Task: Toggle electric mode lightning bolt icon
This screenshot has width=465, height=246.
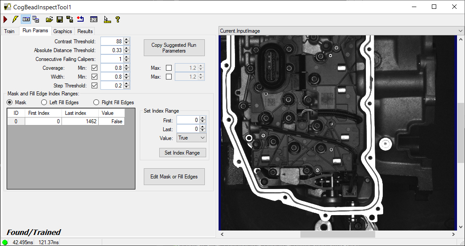Action: (x=15, y=19)
